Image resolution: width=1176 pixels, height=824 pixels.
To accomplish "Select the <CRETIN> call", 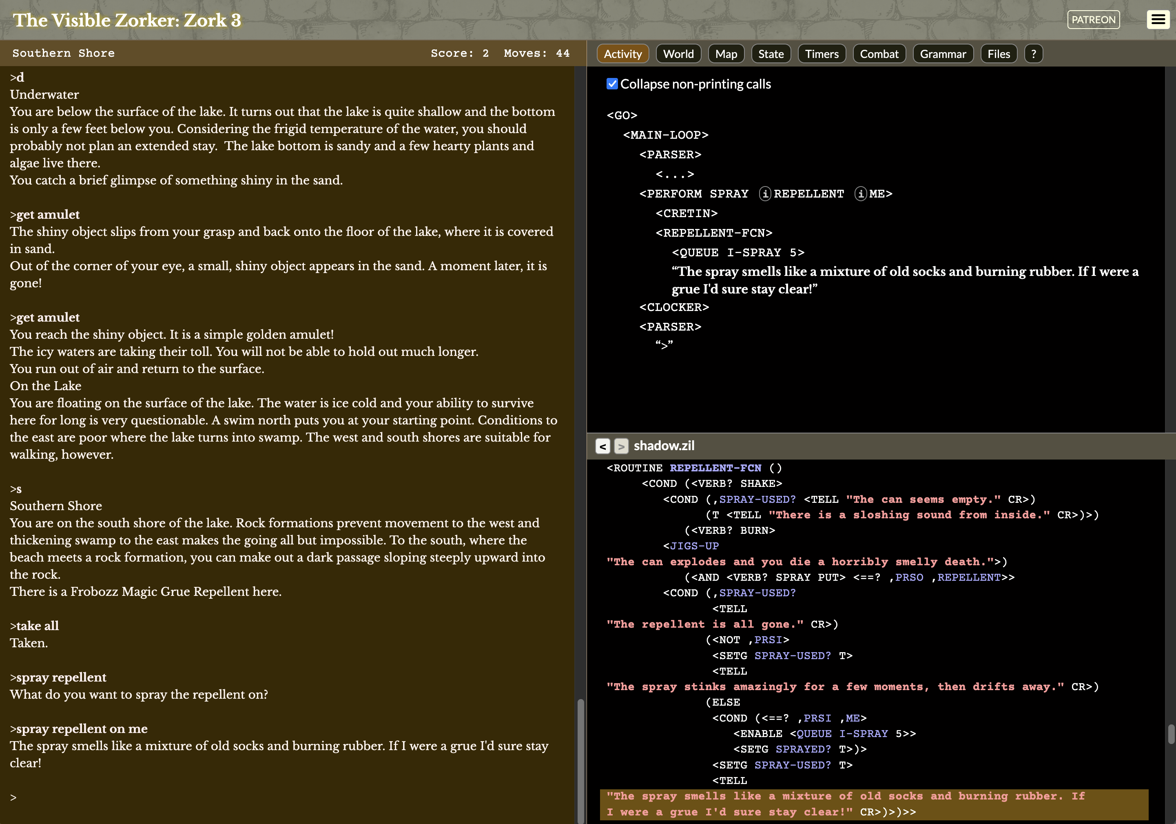I will [687, 213].
